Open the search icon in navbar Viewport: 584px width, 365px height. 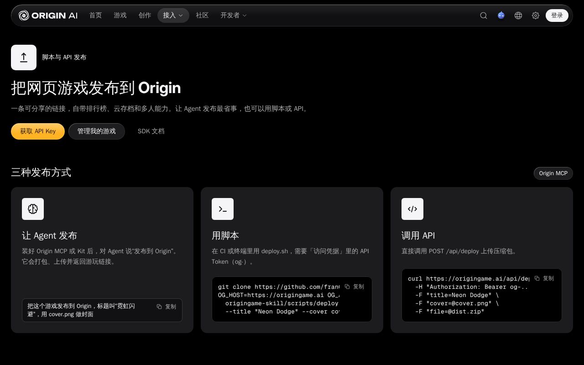(484, 16)
